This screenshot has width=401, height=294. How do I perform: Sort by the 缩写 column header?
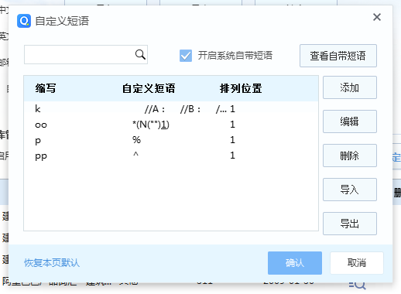coord(46,88)
